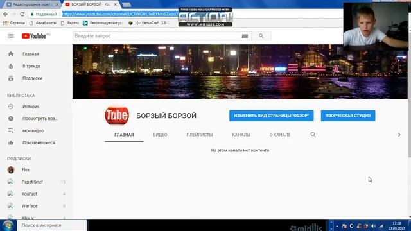
Task: Open the Windows Start button
Action: point(8,225)
